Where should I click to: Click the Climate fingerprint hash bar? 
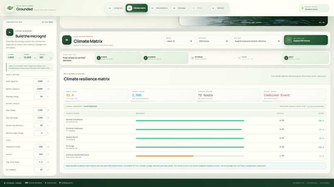tap(195, 107)
